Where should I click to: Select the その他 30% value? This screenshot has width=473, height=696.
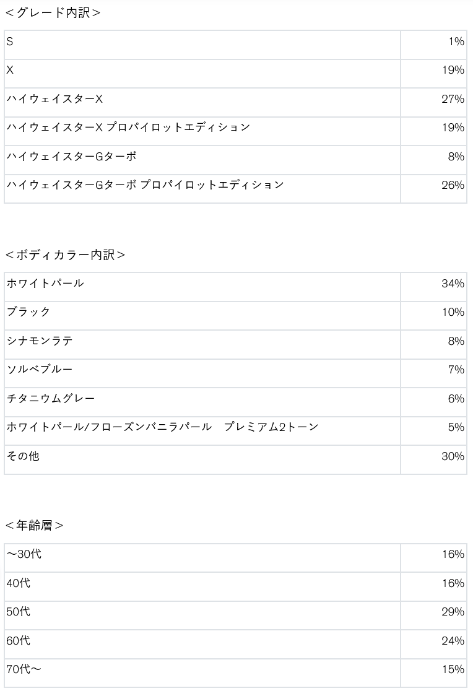[x=453, y=456]
